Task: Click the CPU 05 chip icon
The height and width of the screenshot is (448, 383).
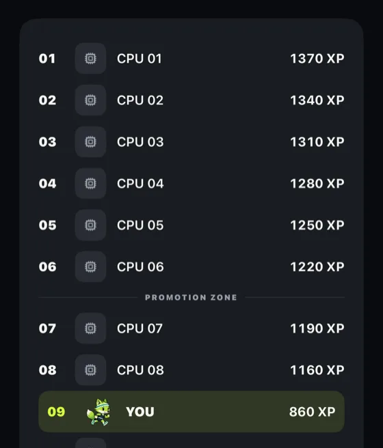Action: pyautogui.click(x=90, y=225)
